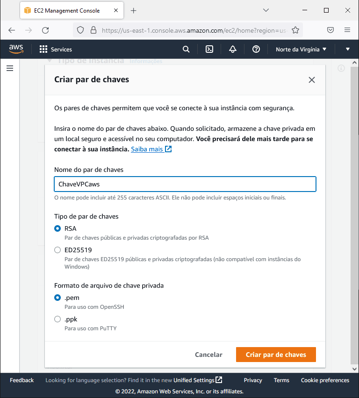
Task: Click the Services label in the header
Action: 61,49
